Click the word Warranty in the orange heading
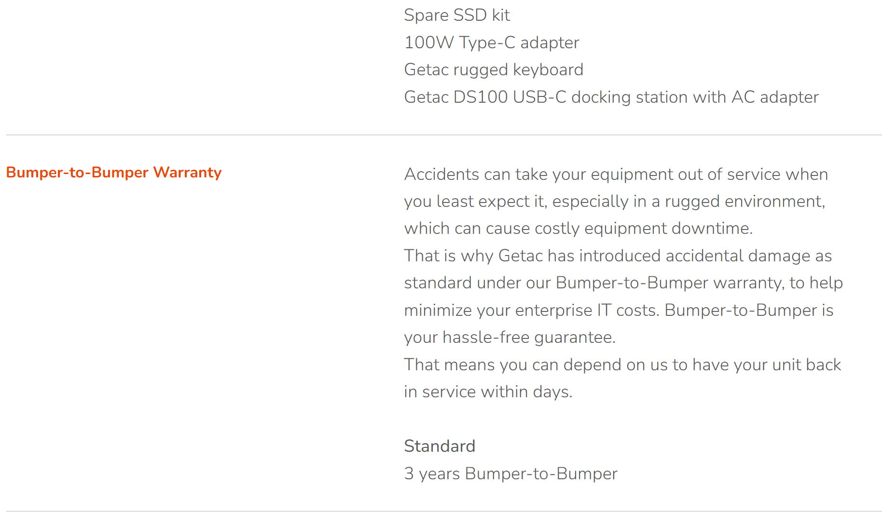 (187, 172)
